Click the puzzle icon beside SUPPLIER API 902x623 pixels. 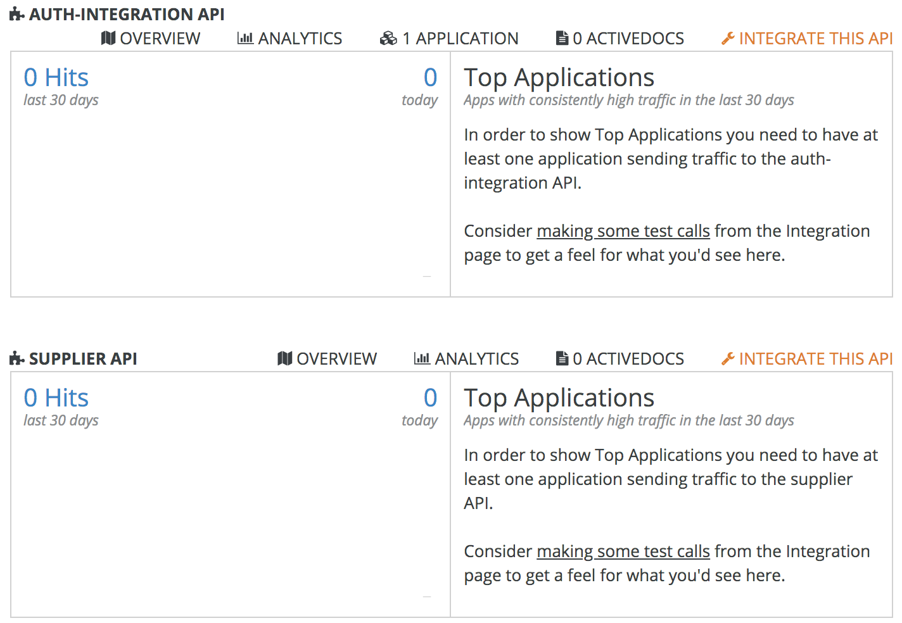(17, 359)
